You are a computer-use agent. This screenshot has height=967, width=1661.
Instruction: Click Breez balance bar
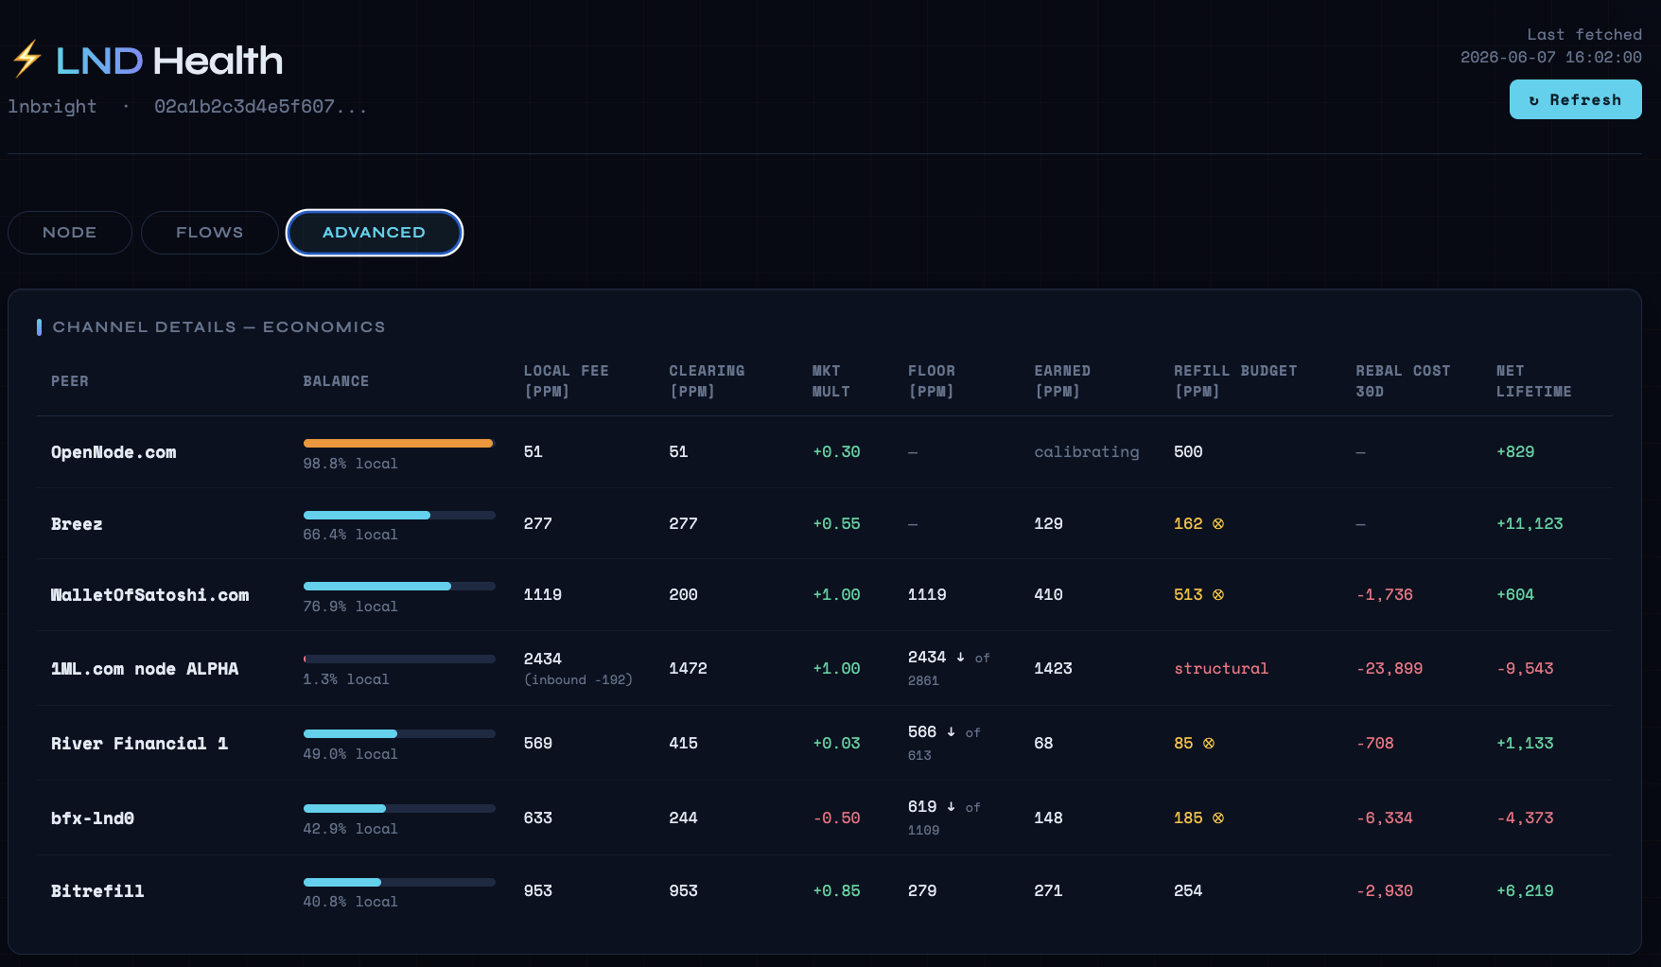pyautogui.click(x=399, y=515)
